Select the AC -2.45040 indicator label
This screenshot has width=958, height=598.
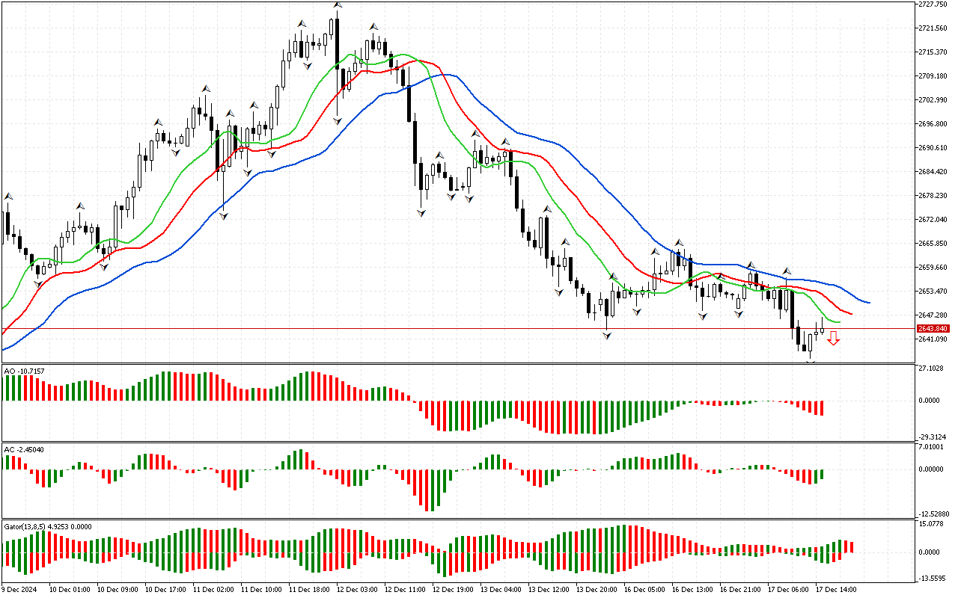point(24,449)
